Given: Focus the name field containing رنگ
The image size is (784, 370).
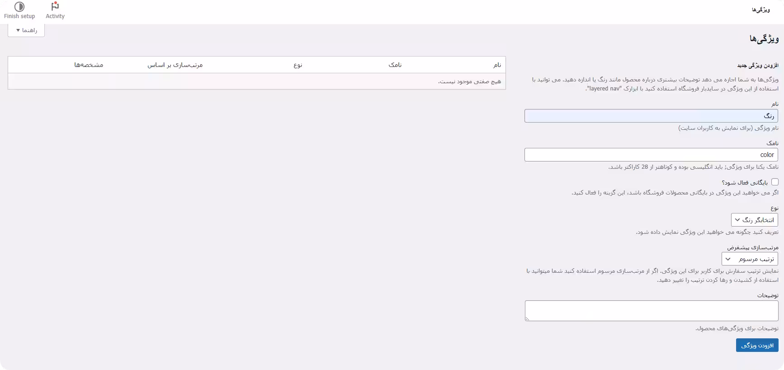Looking at the screenshot, I should tap(651, 116).
